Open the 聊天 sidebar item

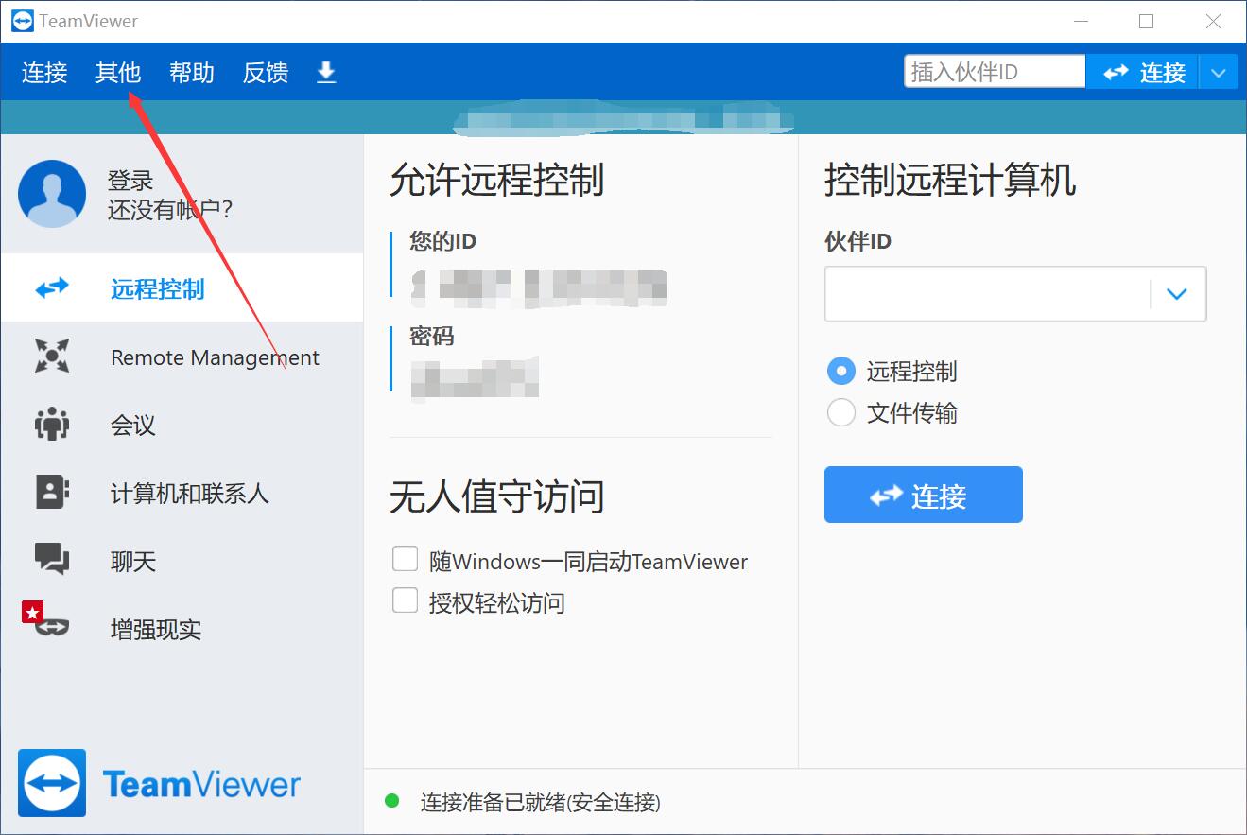[x=182, y=562]
